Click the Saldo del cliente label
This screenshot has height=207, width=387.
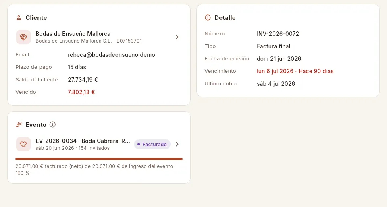click(37, 80)
